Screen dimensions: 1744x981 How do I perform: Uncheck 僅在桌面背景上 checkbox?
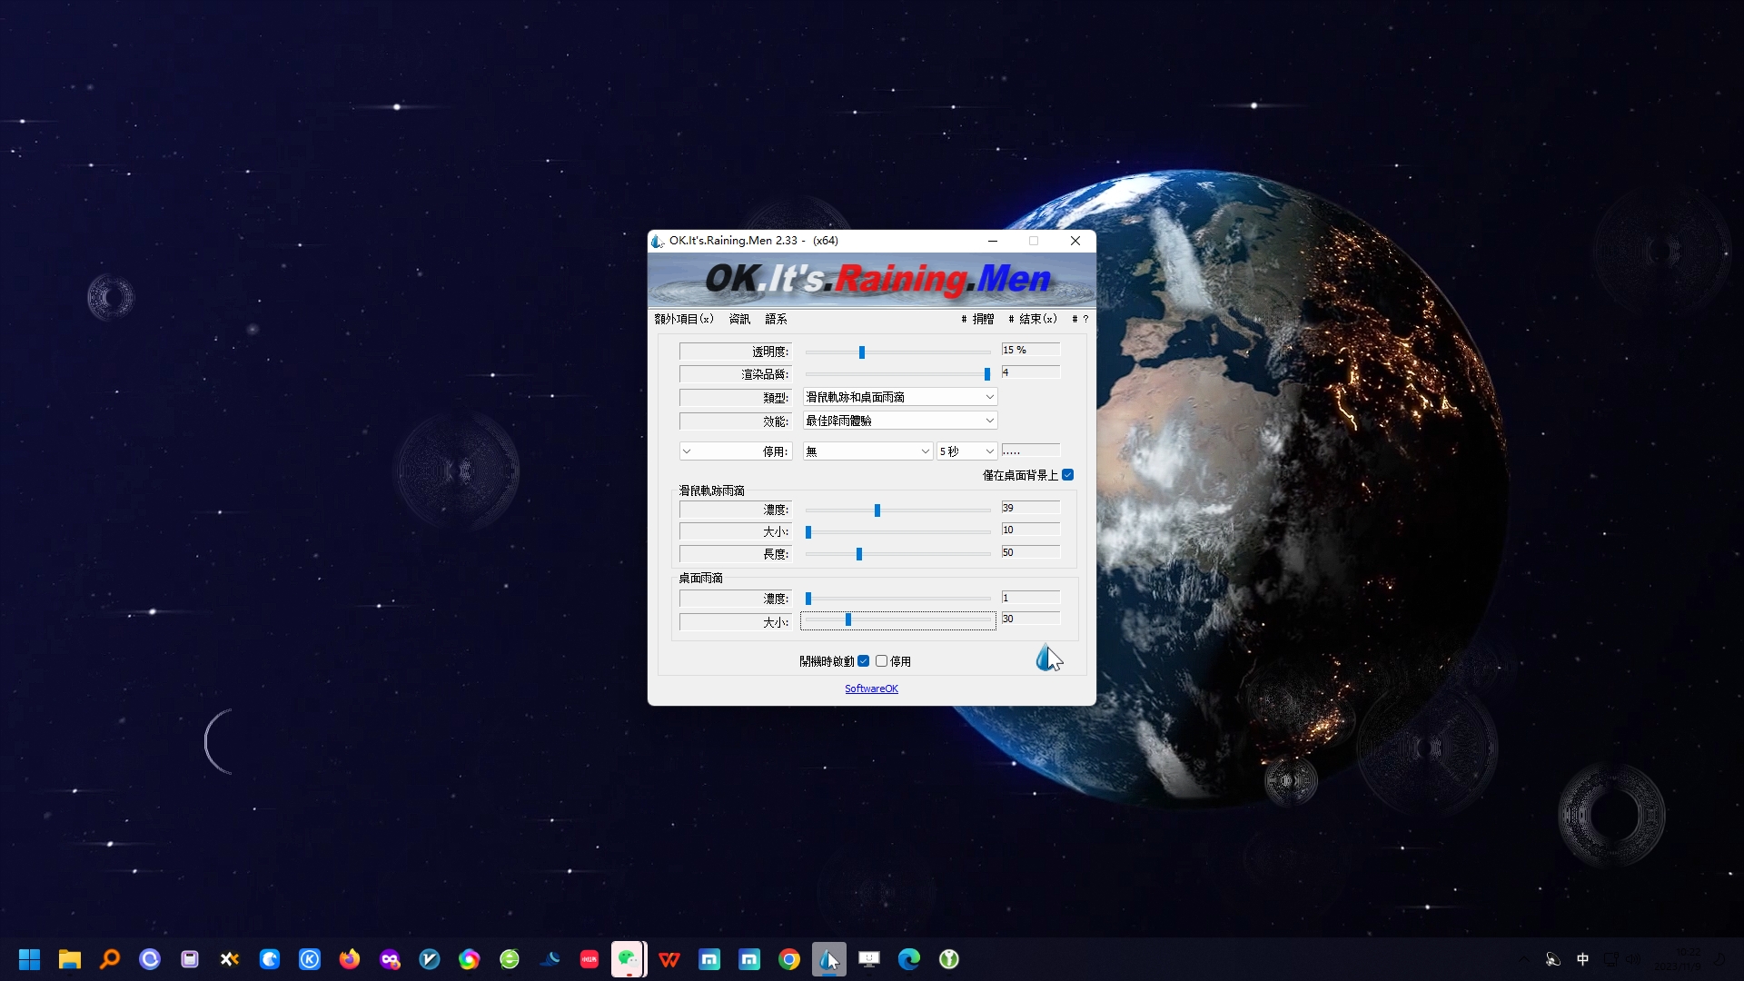[1068, 475]
